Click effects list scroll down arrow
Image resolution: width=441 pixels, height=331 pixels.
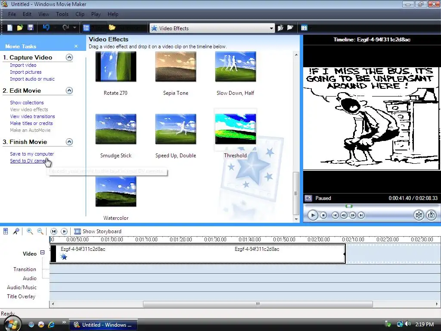click(296, 219)
